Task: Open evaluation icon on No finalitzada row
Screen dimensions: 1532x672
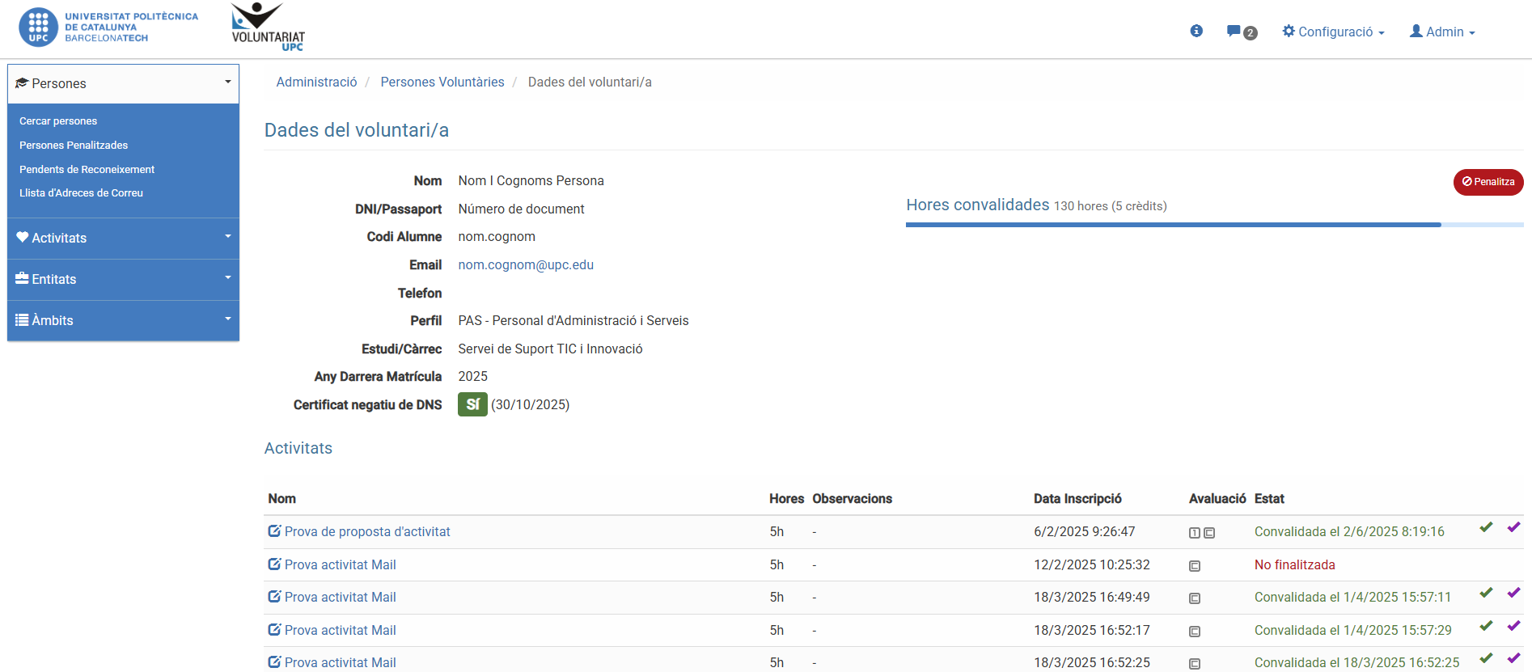Action: tap(1195, 566)
